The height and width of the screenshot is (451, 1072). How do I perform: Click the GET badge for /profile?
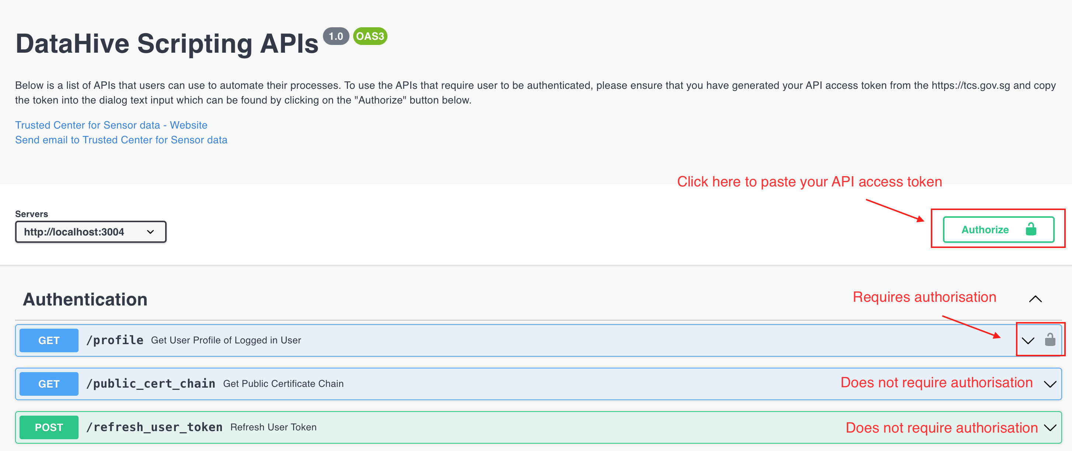(49, 340)
